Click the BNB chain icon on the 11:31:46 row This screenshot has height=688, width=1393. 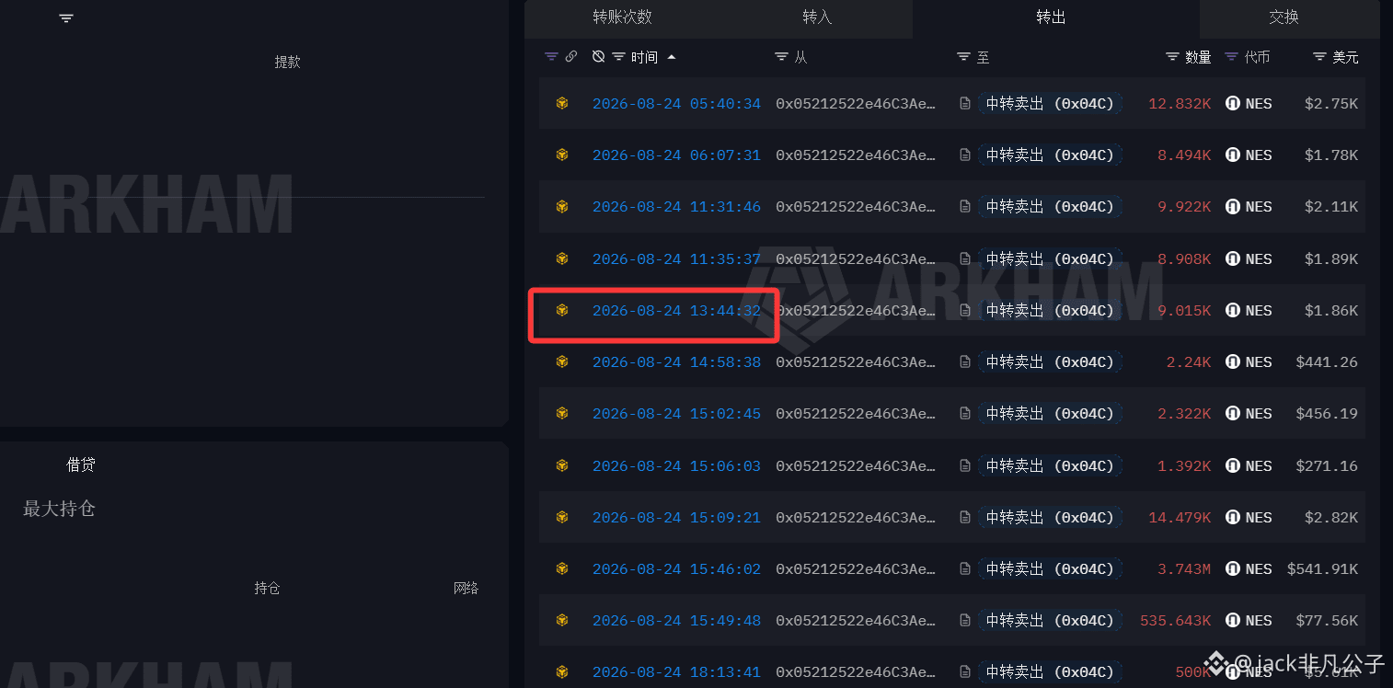coord(562,207)
